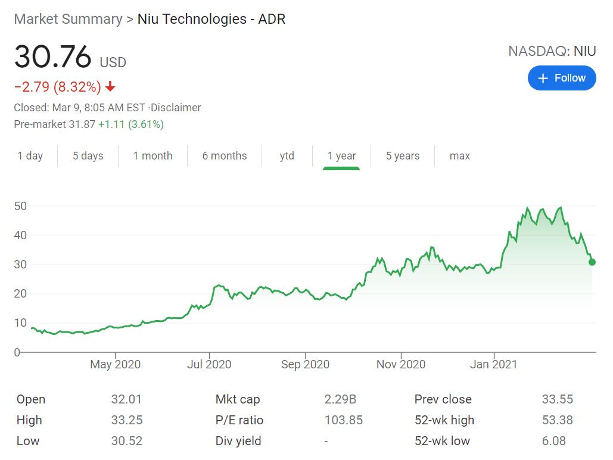This screenshot has height=460, width=613.
Task: Show the max chart range
Action: pos(459,156)
